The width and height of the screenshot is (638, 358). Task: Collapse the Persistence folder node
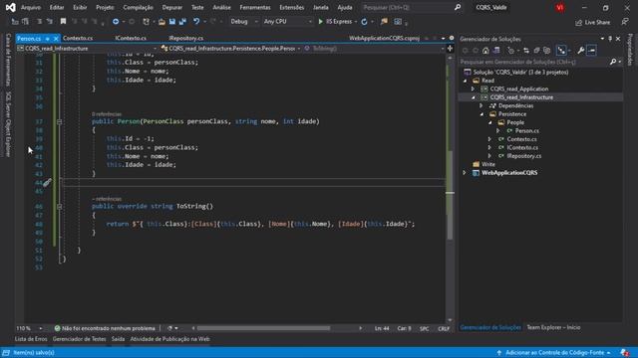[x=481, y=114]
